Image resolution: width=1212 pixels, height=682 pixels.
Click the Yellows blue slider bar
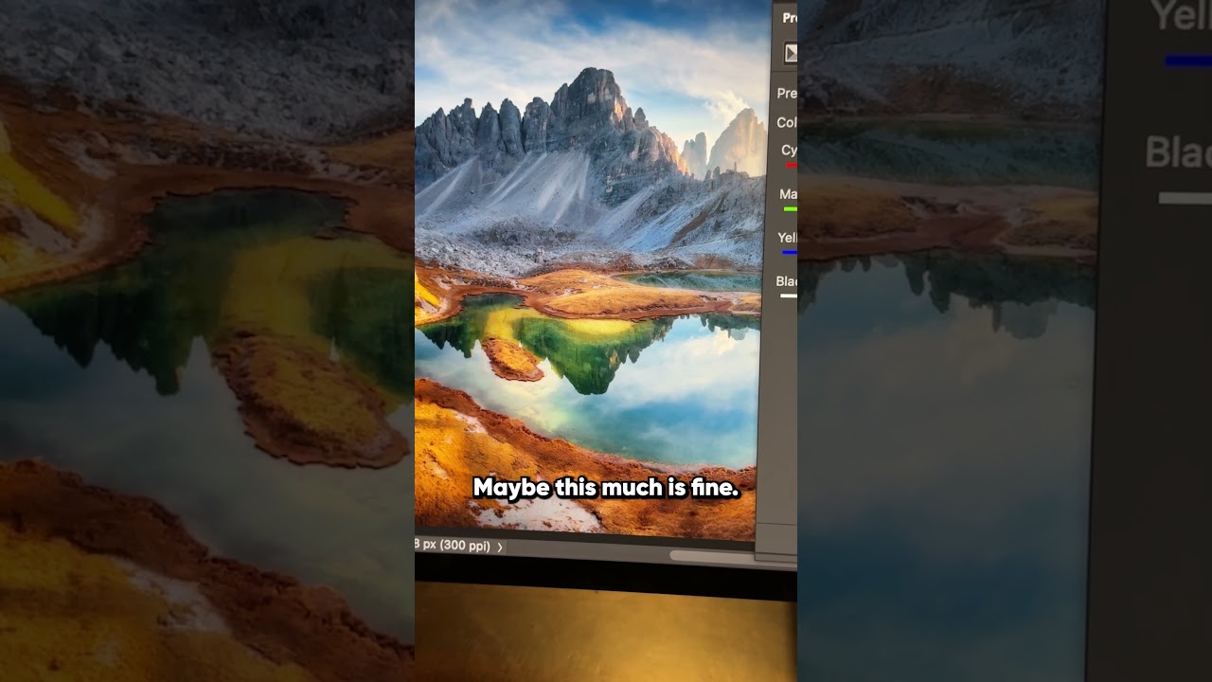coord(789,253)
